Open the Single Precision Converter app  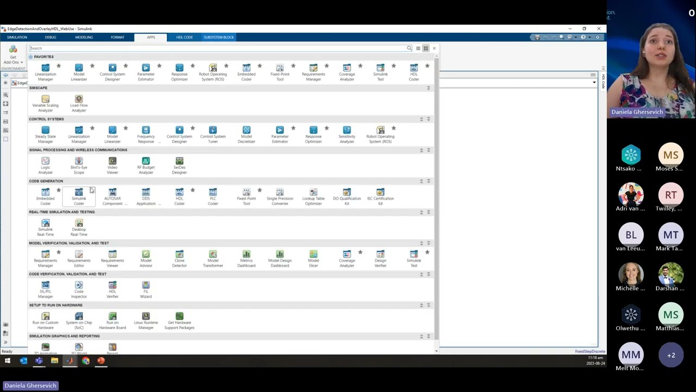pos(279,197)
